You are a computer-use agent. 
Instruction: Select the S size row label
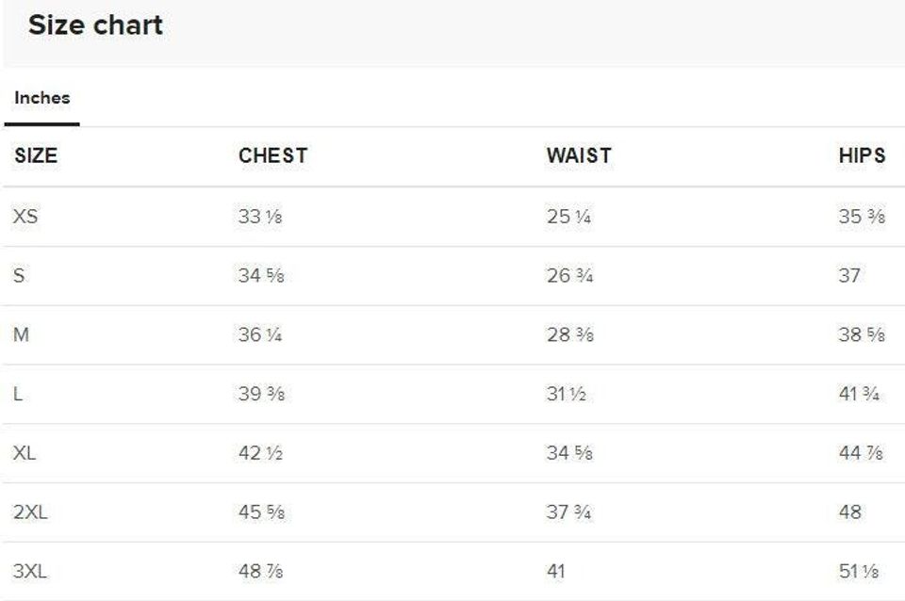point(19,276)
